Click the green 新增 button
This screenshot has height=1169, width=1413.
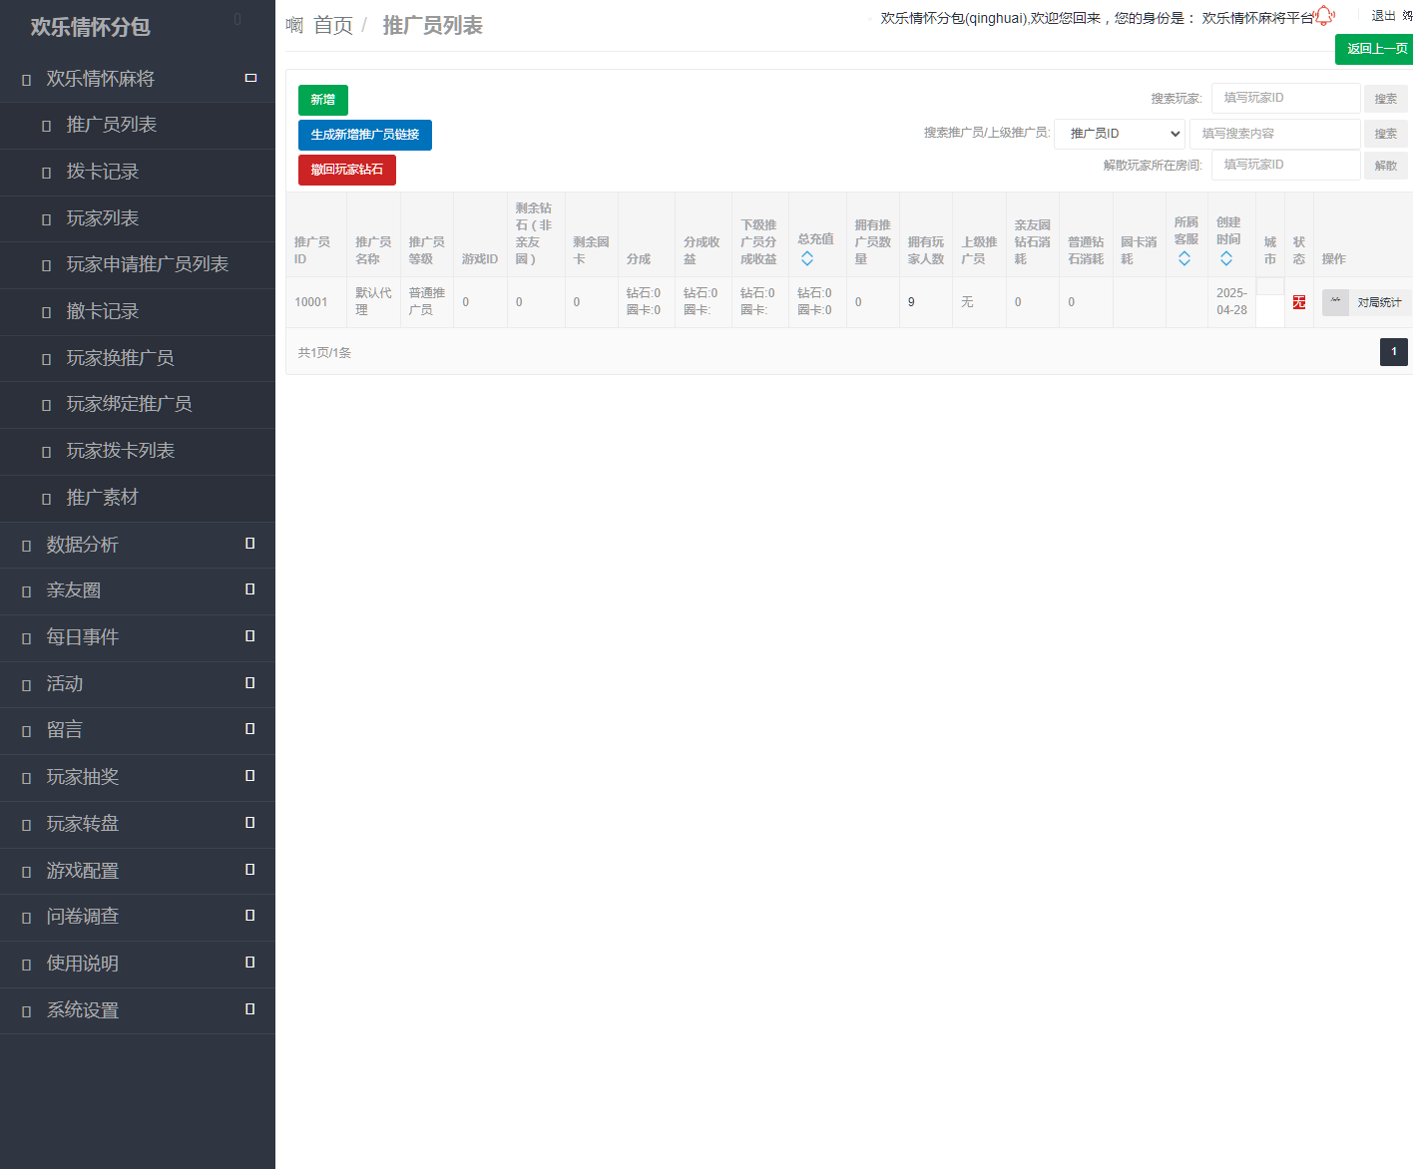322,100
